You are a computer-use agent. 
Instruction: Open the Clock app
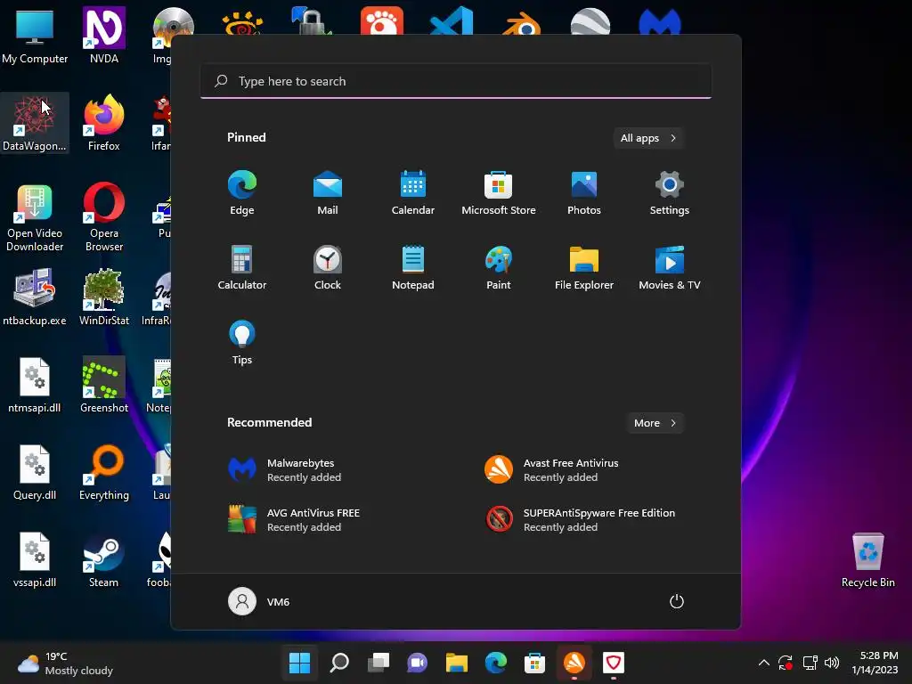328,268
